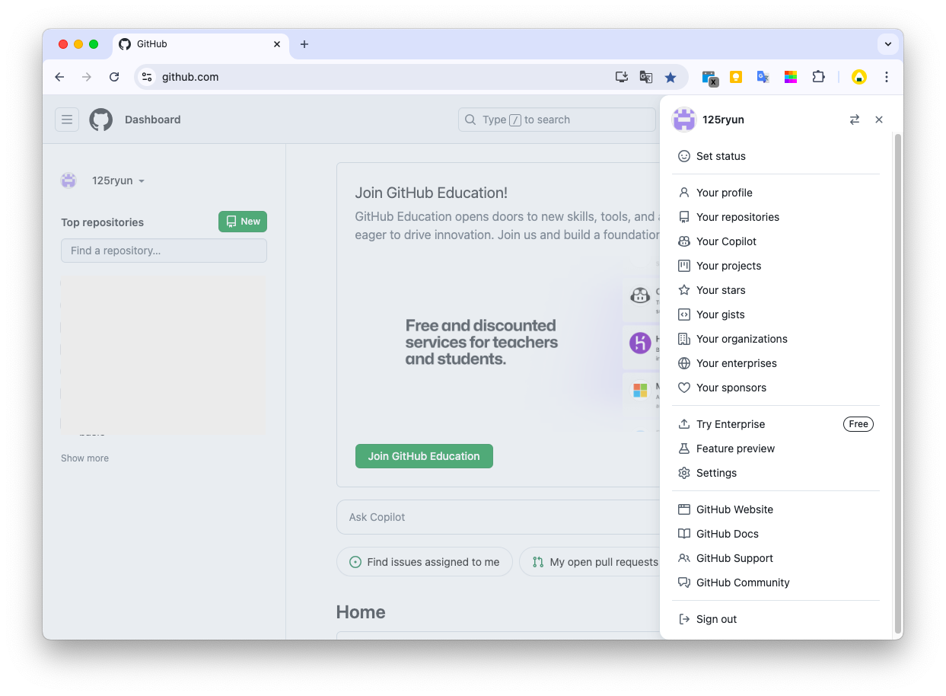Open GitHub Docs menu item
Screen dimensions: 946x696
point(776,534)
